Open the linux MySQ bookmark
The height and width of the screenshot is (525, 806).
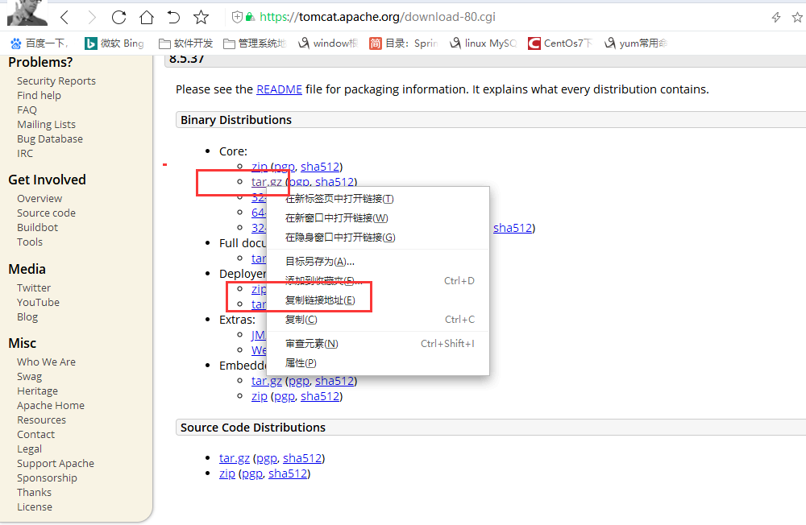pos(483,43)
